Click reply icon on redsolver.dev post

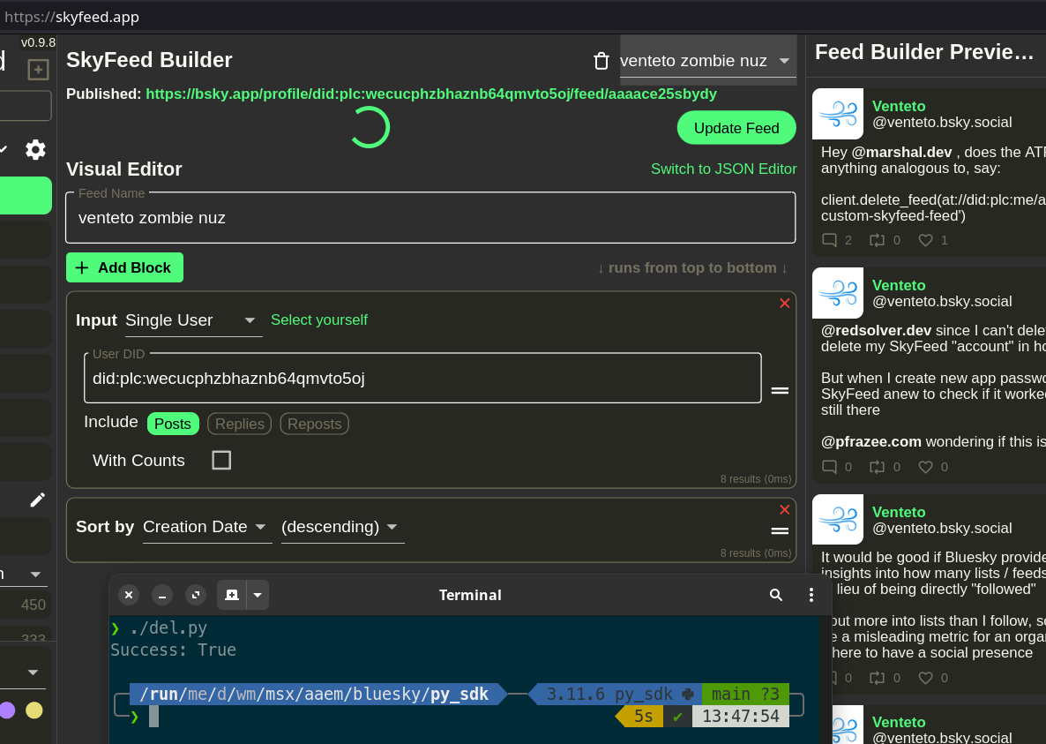coord(829,467)
